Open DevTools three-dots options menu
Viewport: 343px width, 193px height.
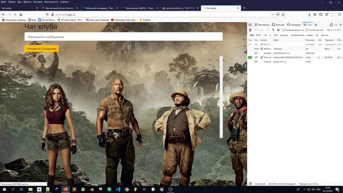click(336, 25)
